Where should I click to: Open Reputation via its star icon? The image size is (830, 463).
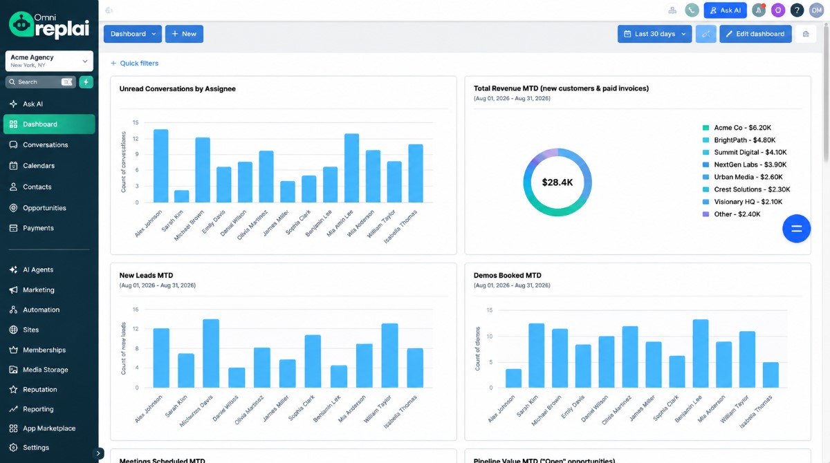pos(13,390)
